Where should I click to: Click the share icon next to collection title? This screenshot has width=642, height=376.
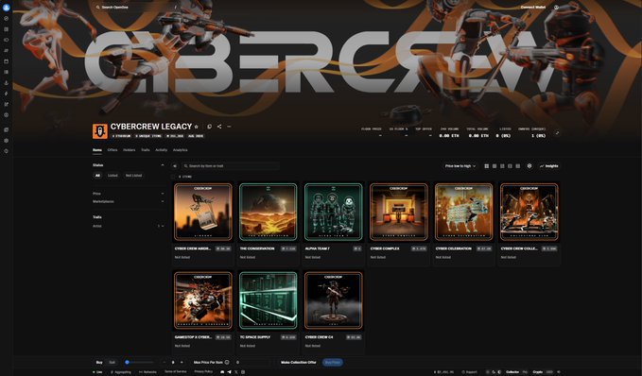pyautogui.click(x=219, y=127)
